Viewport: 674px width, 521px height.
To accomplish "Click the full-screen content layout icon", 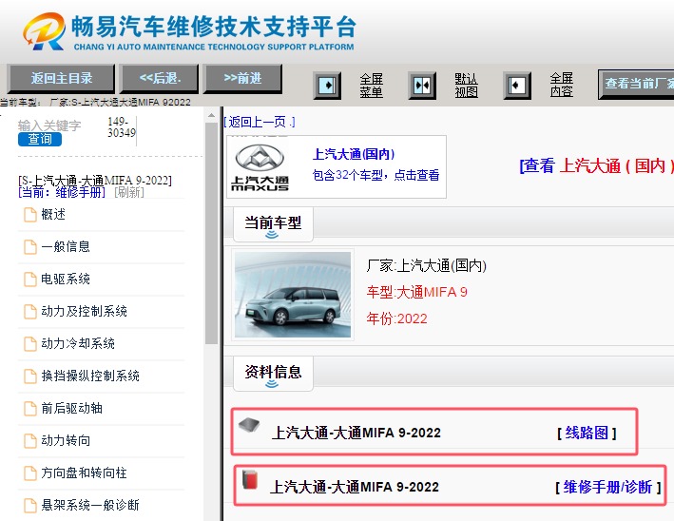I will pos(517,86).
